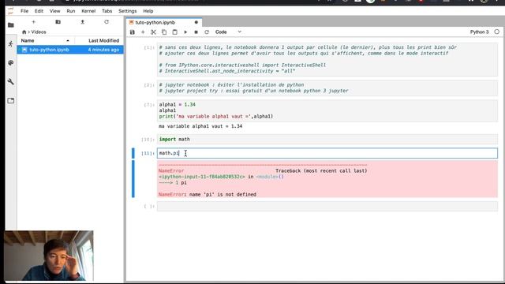Copy the selected cell
The width and height of the screenshot is (505, 284).
pos(164,32)
